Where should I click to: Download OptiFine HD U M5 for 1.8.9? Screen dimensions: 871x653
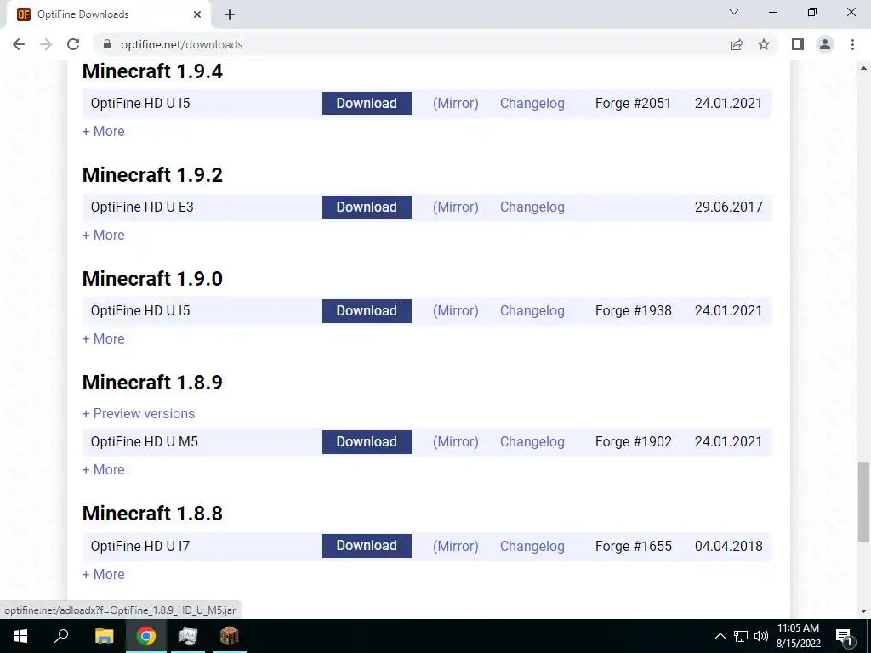click(367, 442)
